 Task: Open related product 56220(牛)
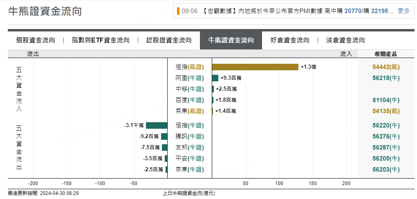386,125
